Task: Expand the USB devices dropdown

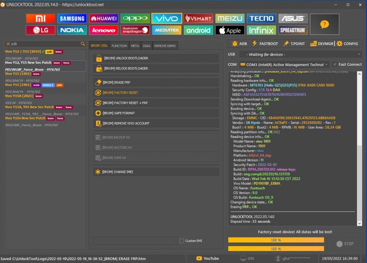Action: 301,54
